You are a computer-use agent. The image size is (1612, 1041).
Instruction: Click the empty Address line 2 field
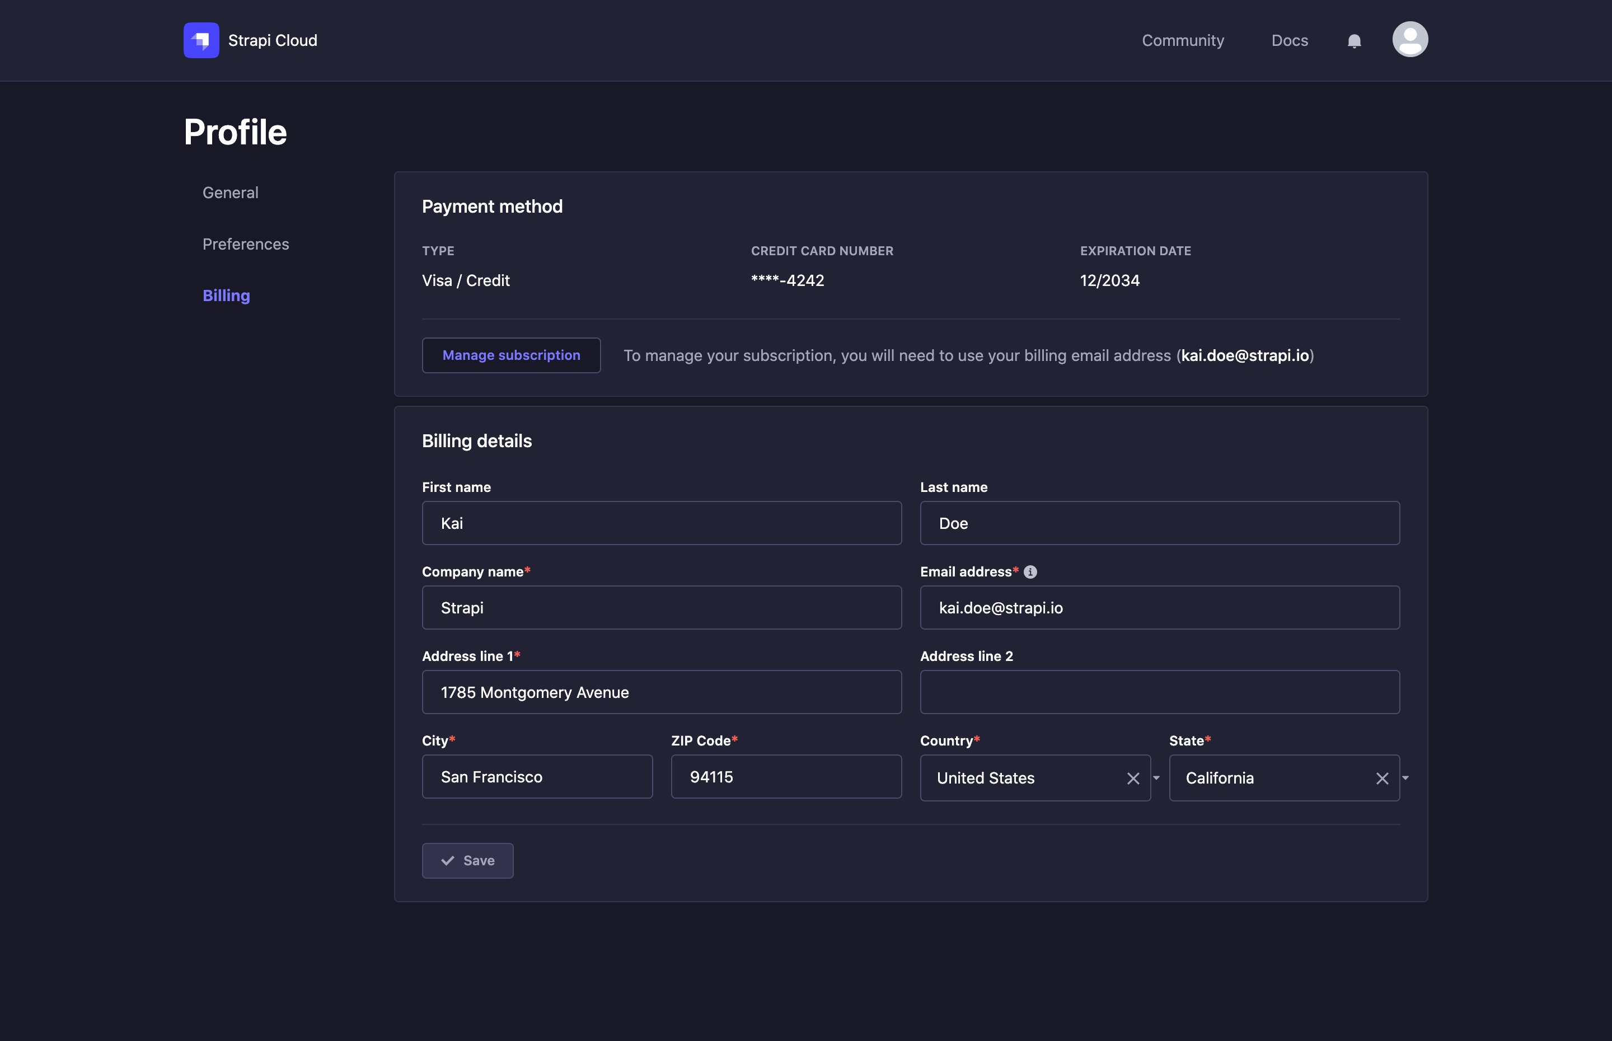1159,692
